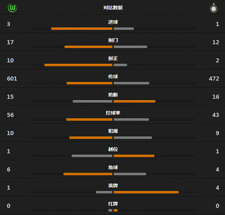Click the gray 控球率 bar for Inter
The image size is (225, 215).
pyautogui.click(x=131, y=119)
